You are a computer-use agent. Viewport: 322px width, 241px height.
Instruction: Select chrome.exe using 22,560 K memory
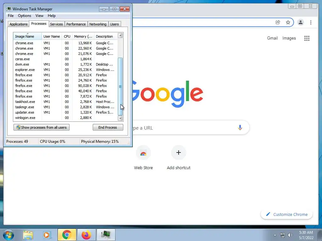click(x=65, y=48)
